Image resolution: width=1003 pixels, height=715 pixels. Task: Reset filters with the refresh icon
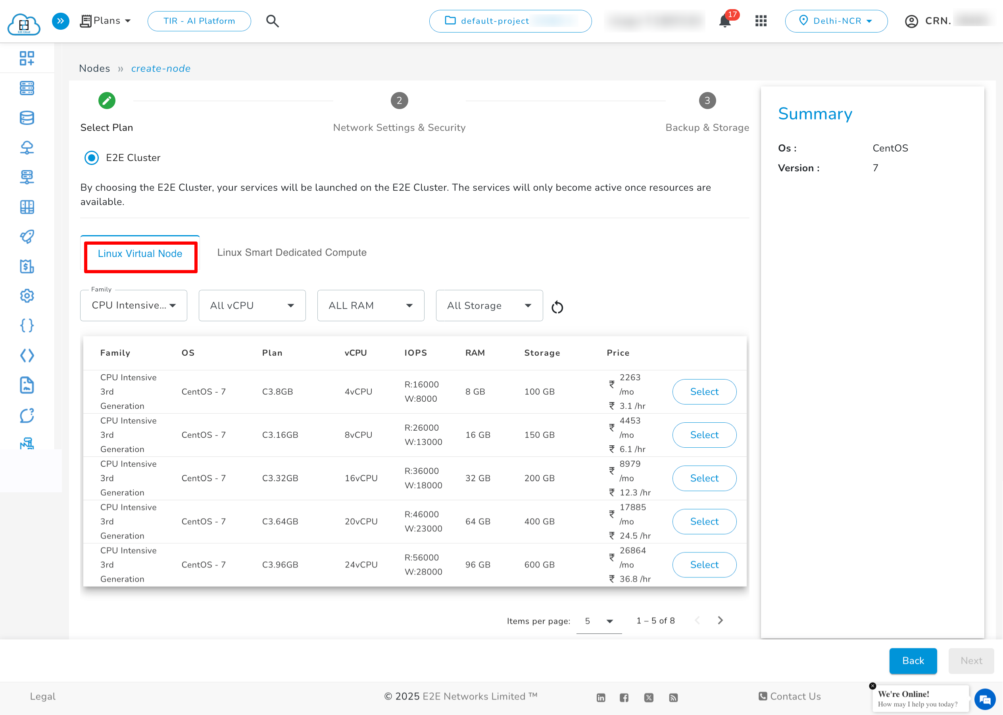tap(557, 307)
